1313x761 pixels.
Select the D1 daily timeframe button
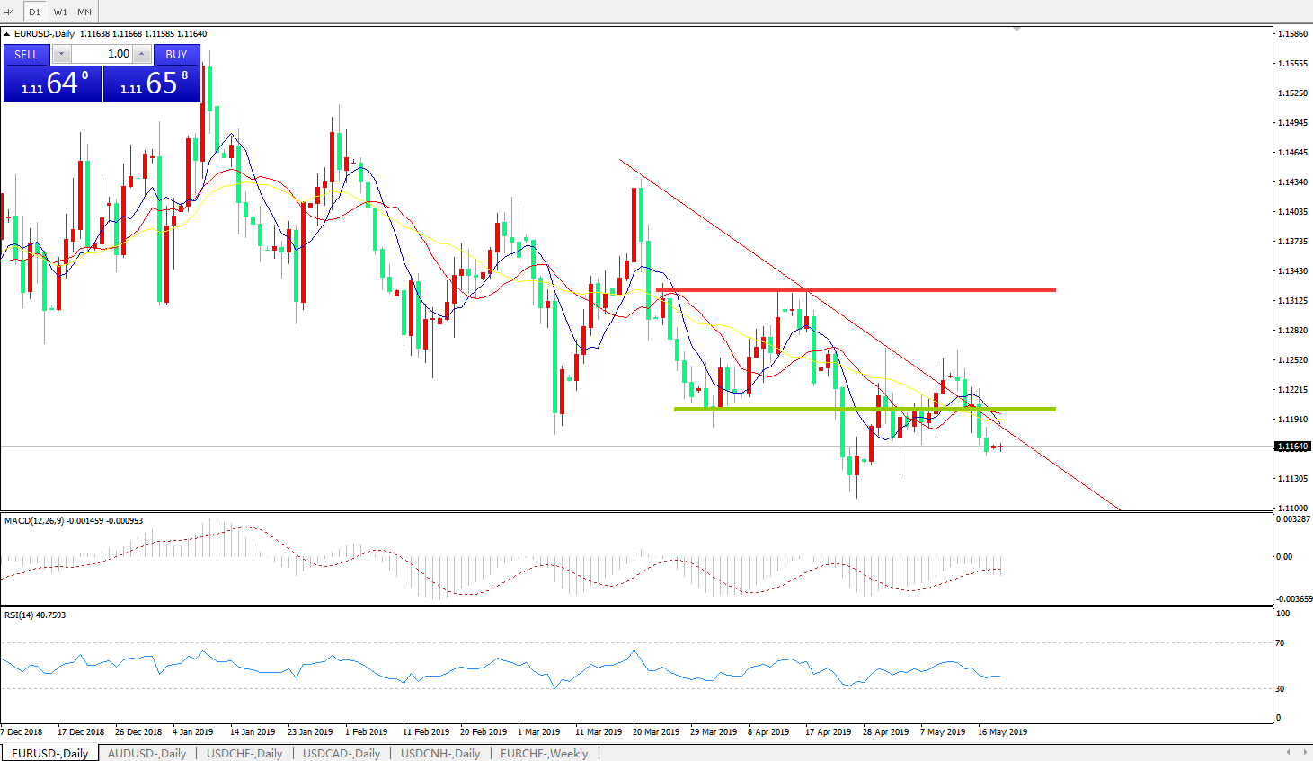point(34,12)
